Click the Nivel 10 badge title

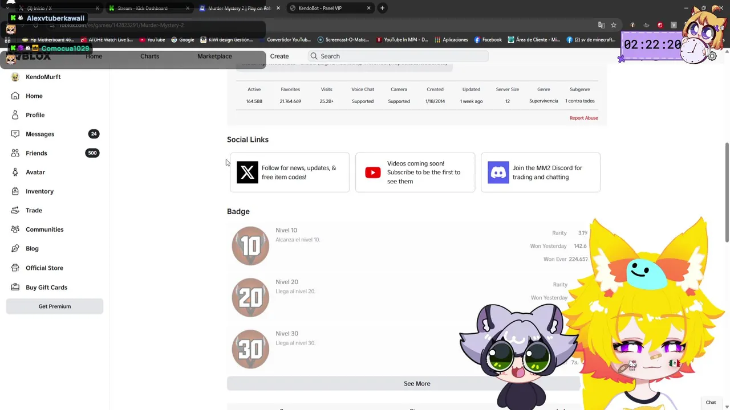tap(286, 231)
